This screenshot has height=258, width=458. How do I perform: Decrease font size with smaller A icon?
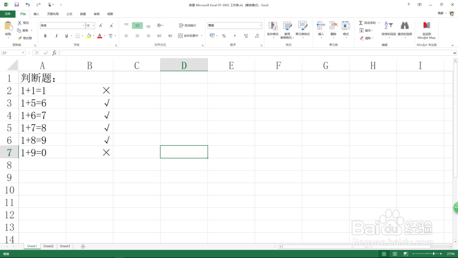[111, 25]
